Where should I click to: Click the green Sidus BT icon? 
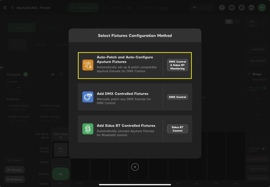pos(88,129)
